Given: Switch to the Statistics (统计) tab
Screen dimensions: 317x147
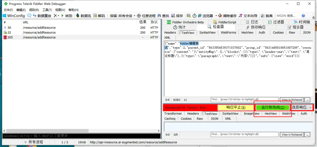Looking at the screenshot, I should click(180, 27).
